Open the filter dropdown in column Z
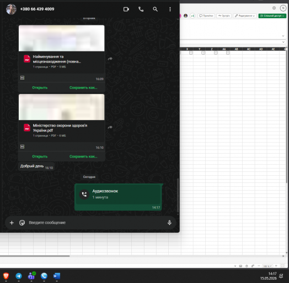Screen dimensions: 289x283 click(216, 53)
